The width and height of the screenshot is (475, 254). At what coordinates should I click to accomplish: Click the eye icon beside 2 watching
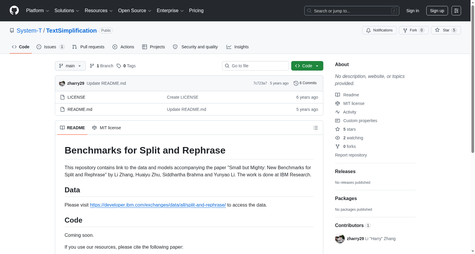pyautogui.click(x=338, y=138)
